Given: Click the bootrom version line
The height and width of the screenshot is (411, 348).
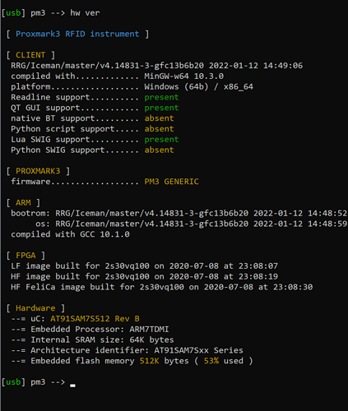Looking at the screenshot, I should 179,213.
